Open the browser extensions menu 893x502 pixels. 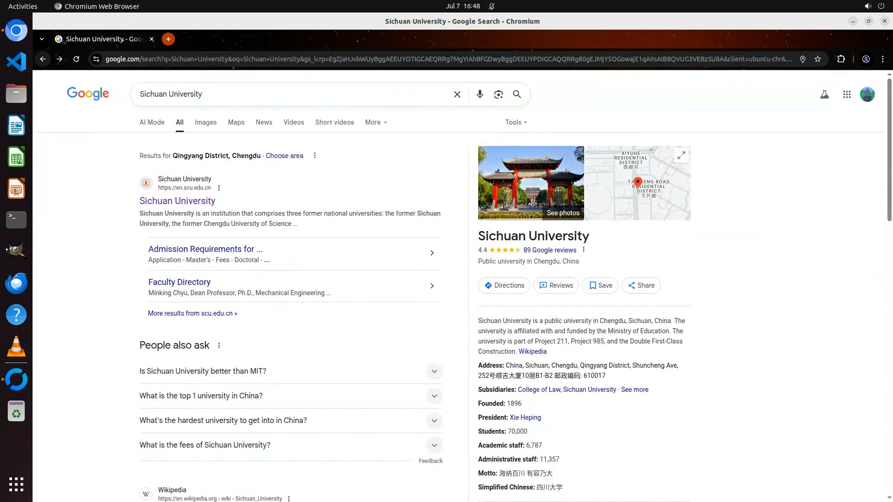(840, 59)
